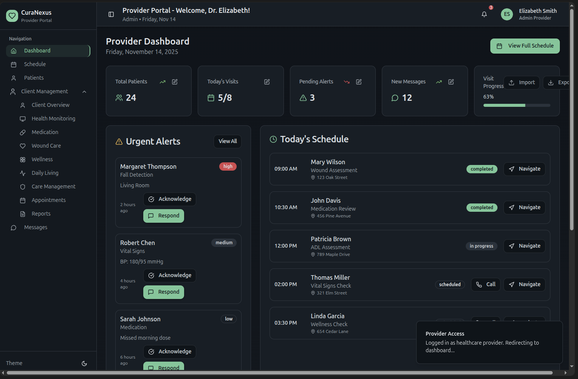The height and width of the screenshot is (379, 578).
Task: Edit Today's Visits using the pencil icon
Action: pyautogui.click(x=267, y=82)
